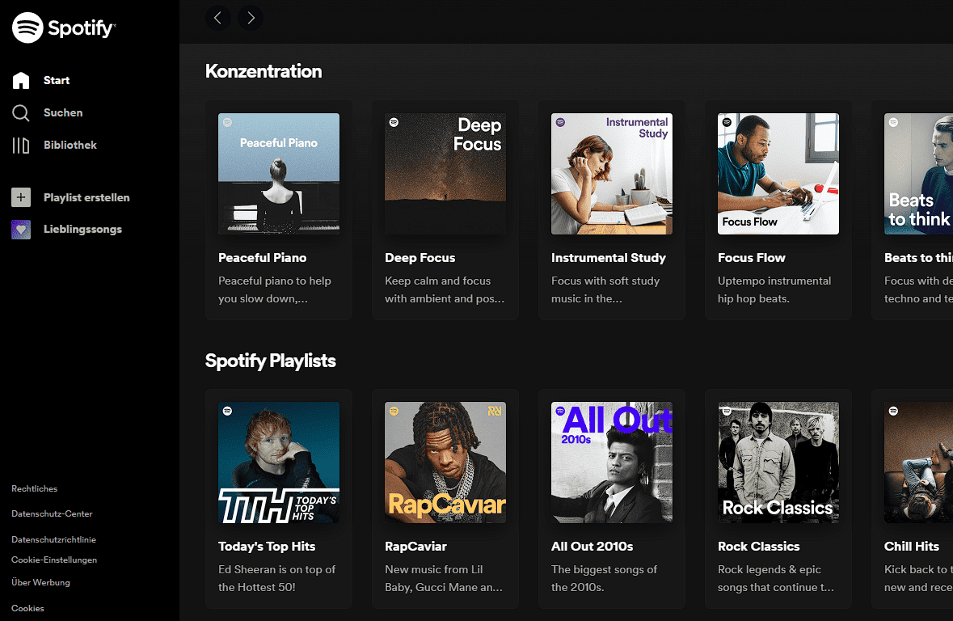This screenshot has height=621, width=953.
Task: Click the Peaceful Piano playlist title
Action: point(263,258)
